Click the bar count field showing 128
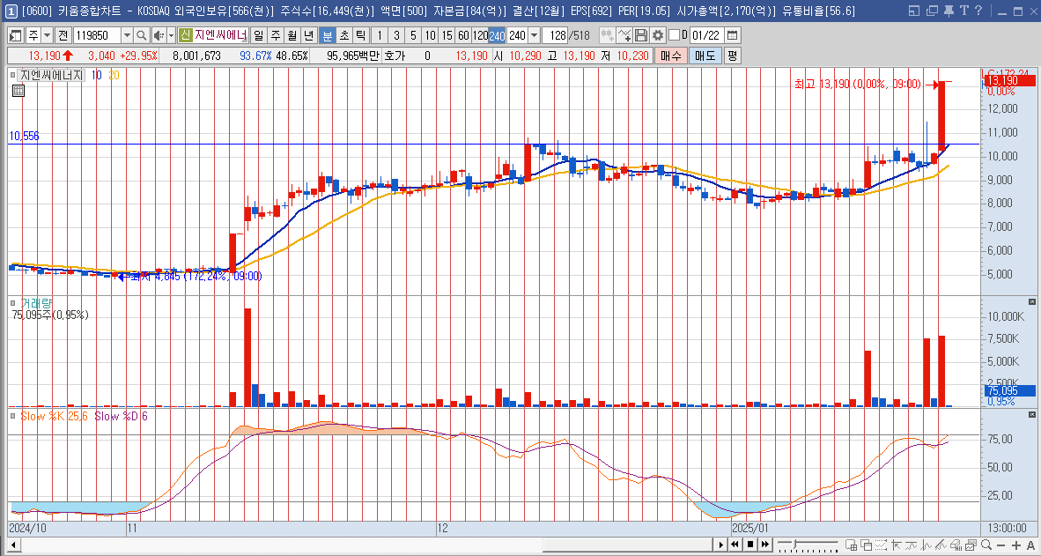 coord(556,35)
